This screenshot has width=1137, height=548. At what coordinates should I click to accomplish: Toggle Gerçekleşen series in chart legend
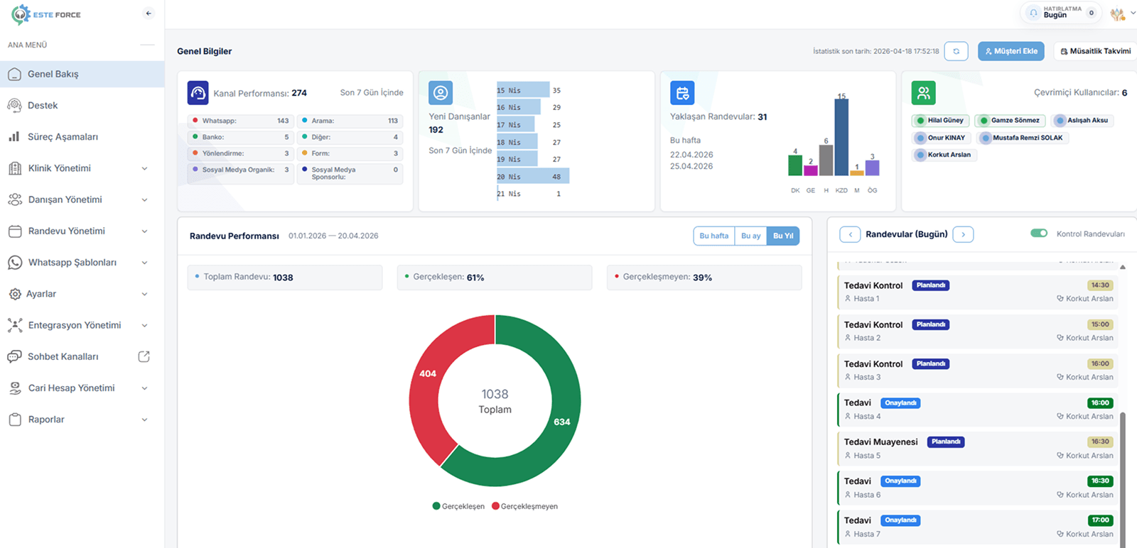coord(458,506)
